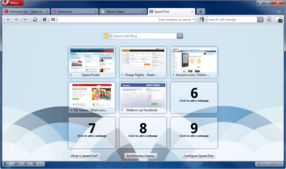286x169 pixels.
Task: Go forward with the Forward arrow
Action: 16,20
